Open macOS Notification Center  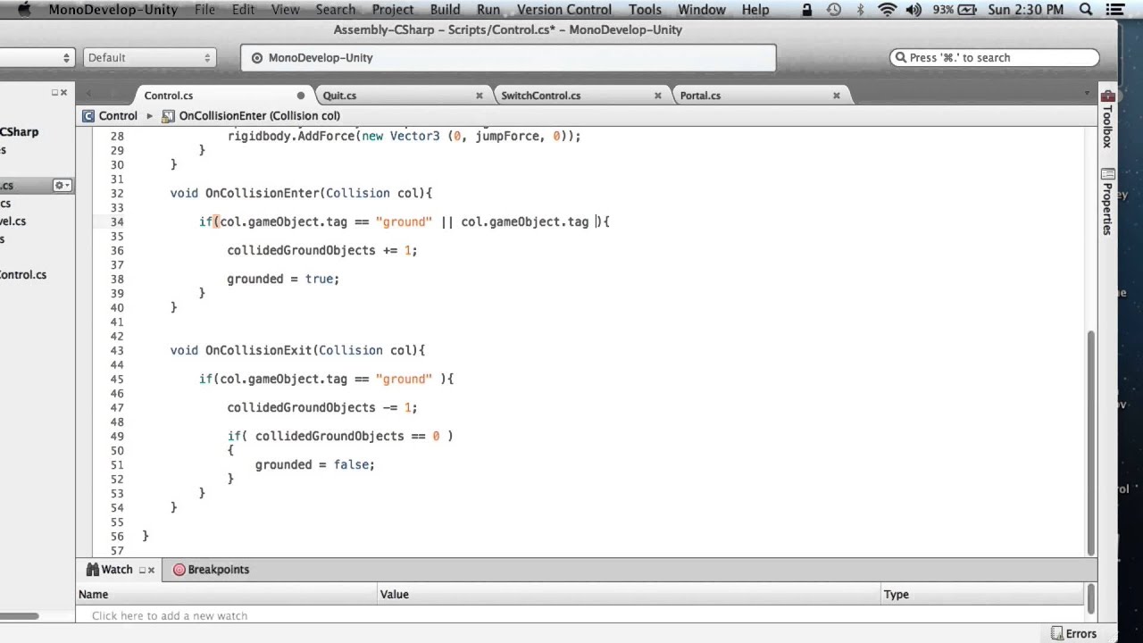1114,10
